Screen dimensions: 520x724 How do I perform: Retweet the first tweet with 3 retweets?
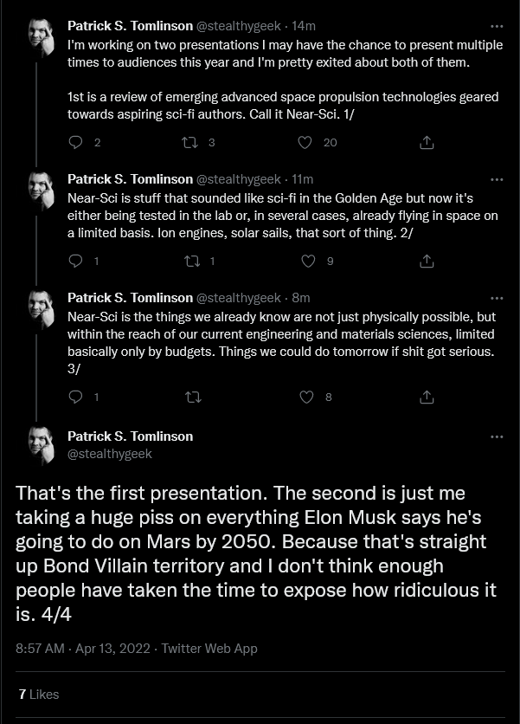coord(190,142)
